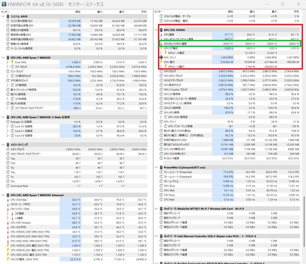Viewport: 306px width, 264px height.
Task: Click the chip icon of MediaTek MT7927 Wi-Fi group
Action: pos(161,209)
